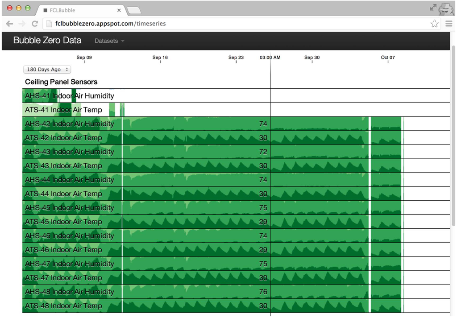Bookmark page with the star icon
457x318 pixels.
coord(434,24)
